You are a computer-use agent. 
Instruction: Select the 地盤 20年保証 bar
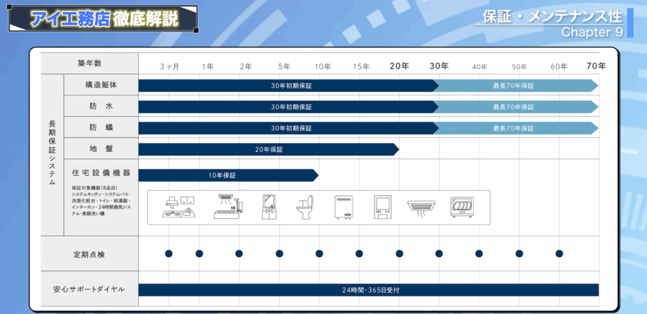point(268,149)
